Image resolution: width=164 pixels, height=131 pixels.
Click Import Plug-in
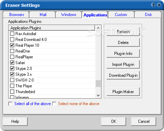(123, 64)
